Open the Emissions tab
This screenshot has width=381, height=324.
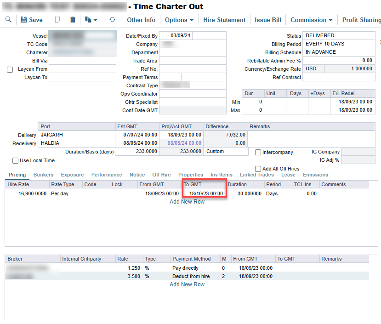tap(315, 175)
